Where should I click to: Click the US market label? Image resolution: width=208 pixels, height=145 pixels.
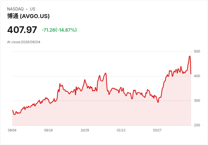(32, 9)
